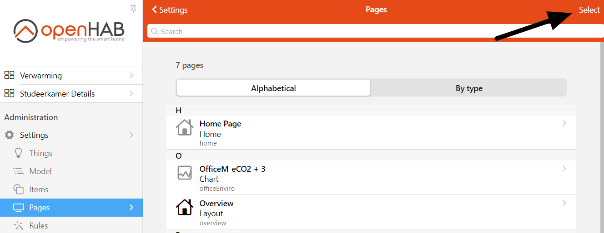Image resolution: width=604 pixels, height=233 pixels.
Task: Click the pin sidebar icon
Action: coord(133,9)
